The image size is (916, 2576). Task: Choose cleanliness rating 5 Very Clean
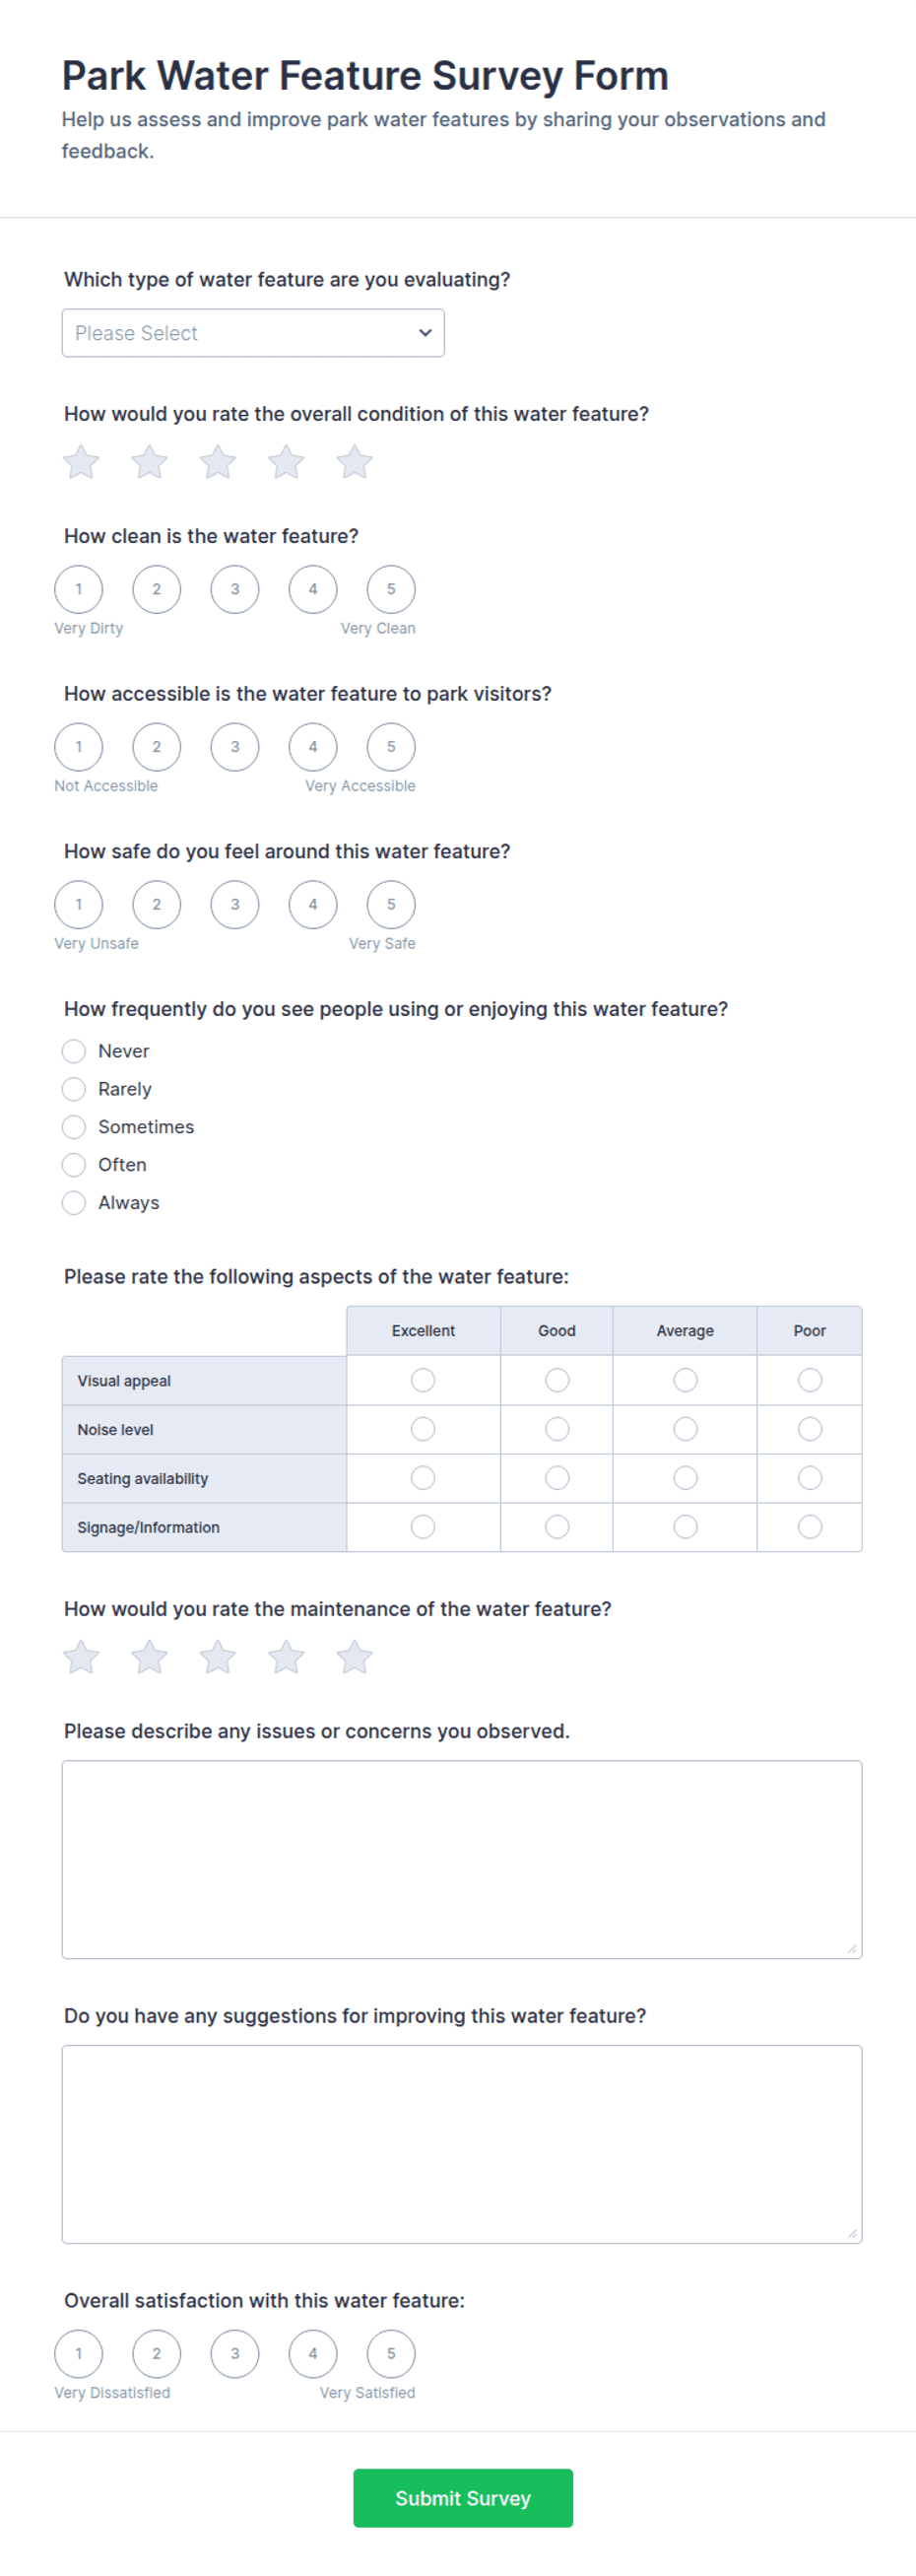pyautogui.click(x=391, y=589)
